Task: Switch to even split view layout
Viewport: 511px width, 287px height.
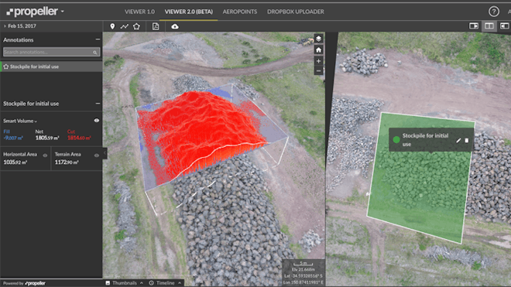Action: pos(489,26)
